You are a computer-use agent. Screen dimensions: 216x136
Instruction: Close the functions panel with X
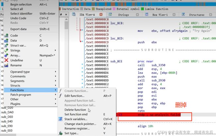point(66,15)
